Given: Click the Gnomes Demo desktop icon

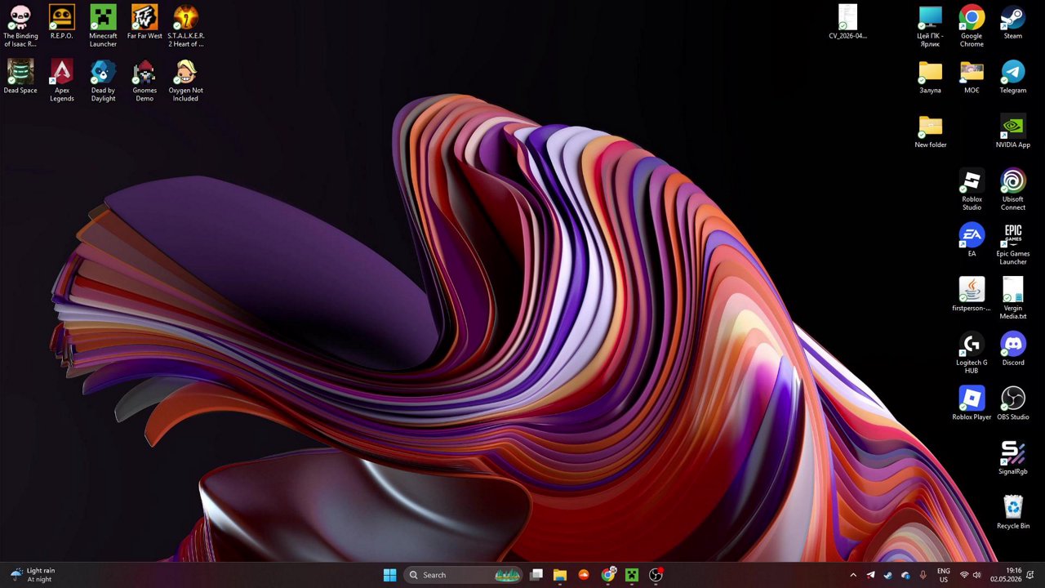Looking at the screenshot, I should pyautogui.click(x=145, y=80).
